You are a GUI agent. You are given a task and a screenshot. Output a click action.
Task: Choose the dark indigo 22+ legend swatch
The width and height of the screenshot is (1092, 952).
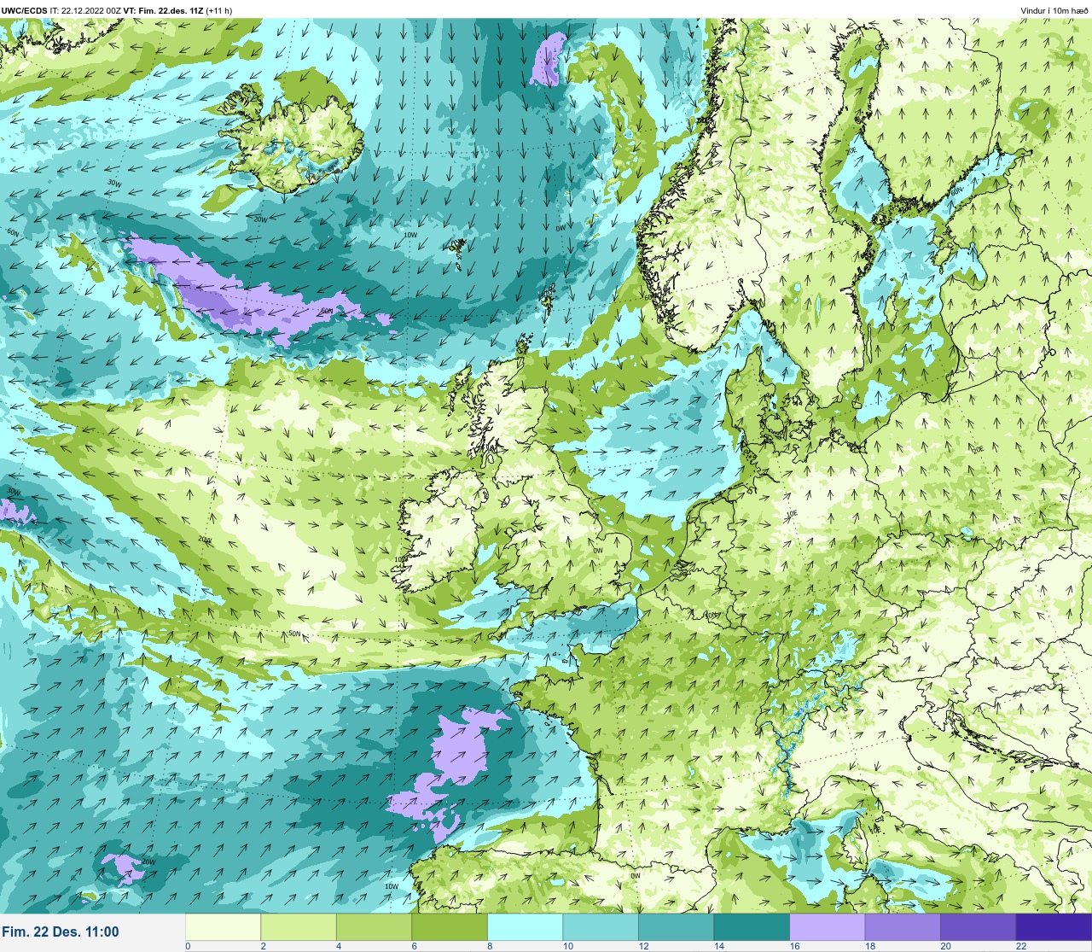pyautogui.click(x=1054, y=927)
